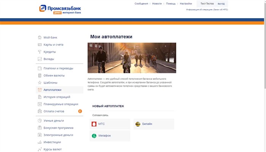Viewport: 266px width, 152px height.
Task: Click the calendar icon beside Планируемые операции
Action: click(x=40, y=104)
